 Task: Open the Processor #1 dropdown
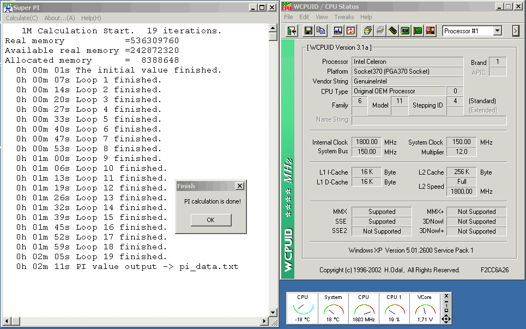pyautogui.click(x=497, y=31)
